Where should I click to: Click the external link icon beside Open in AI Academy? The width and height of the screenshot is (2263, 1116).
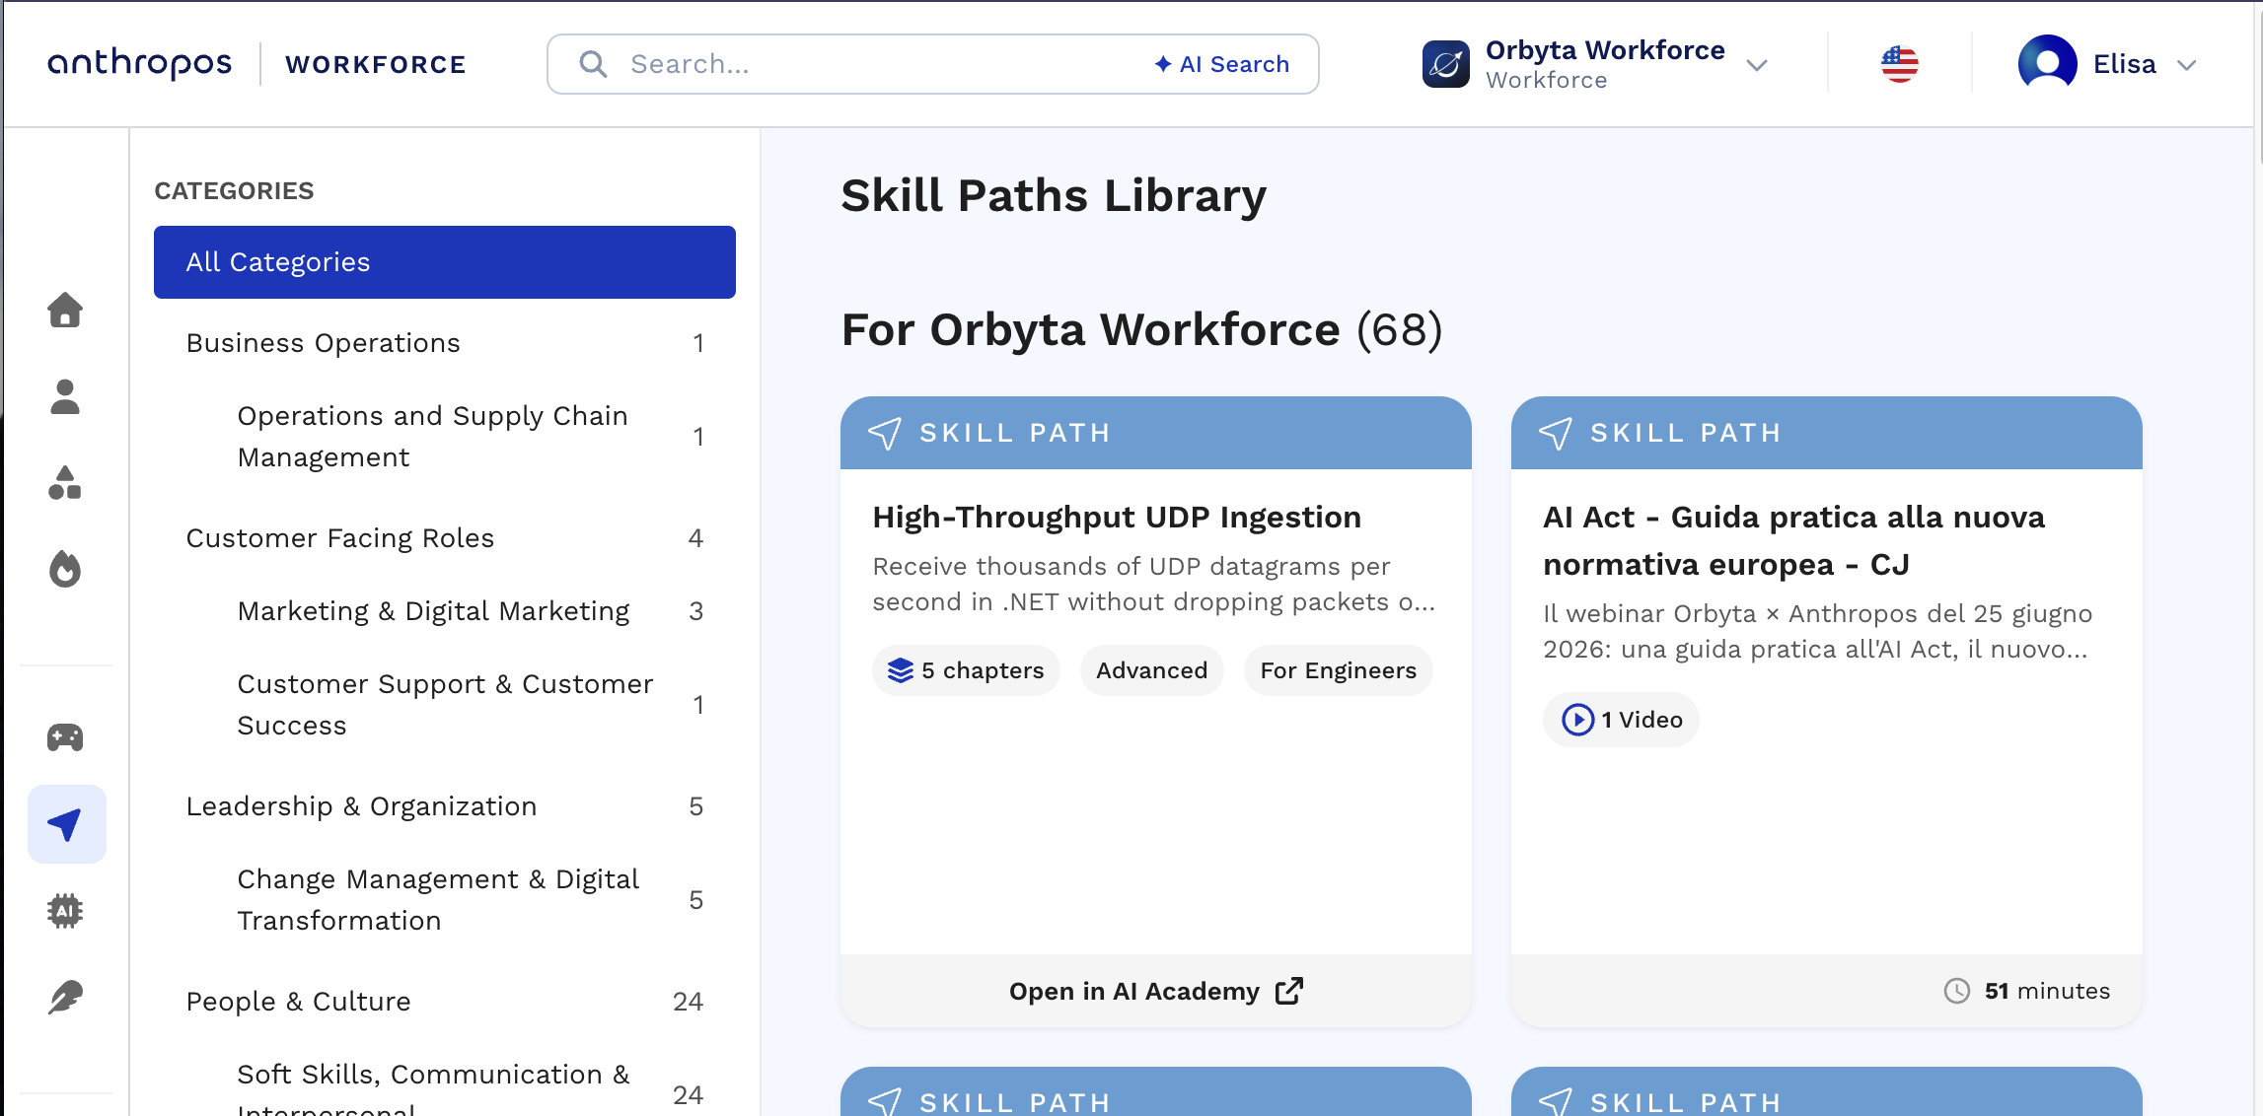[x=1289, y=991]
